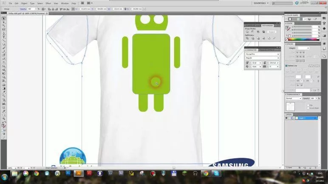The width and height of the screenshot is (328, 184).
Task: Click the Windows Start button
Action: (x=4, y=177)
